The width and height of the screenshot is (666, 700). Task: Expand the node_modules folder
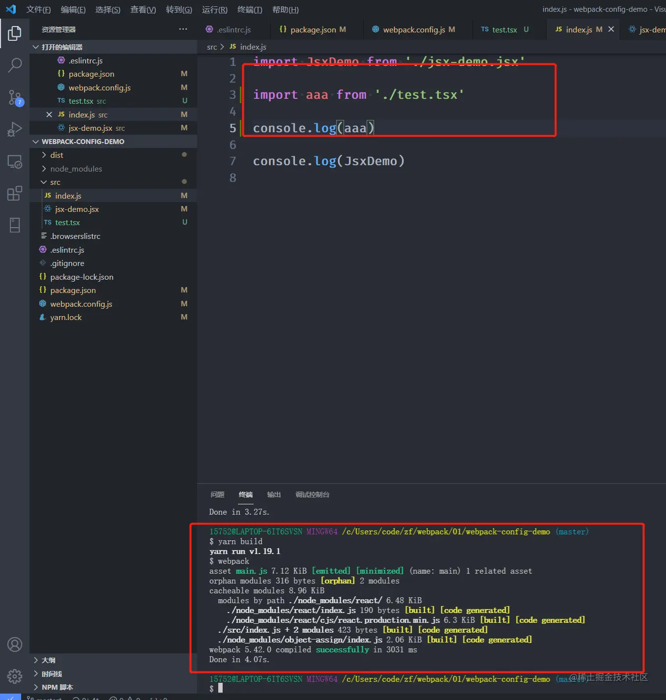click(113, 169)
